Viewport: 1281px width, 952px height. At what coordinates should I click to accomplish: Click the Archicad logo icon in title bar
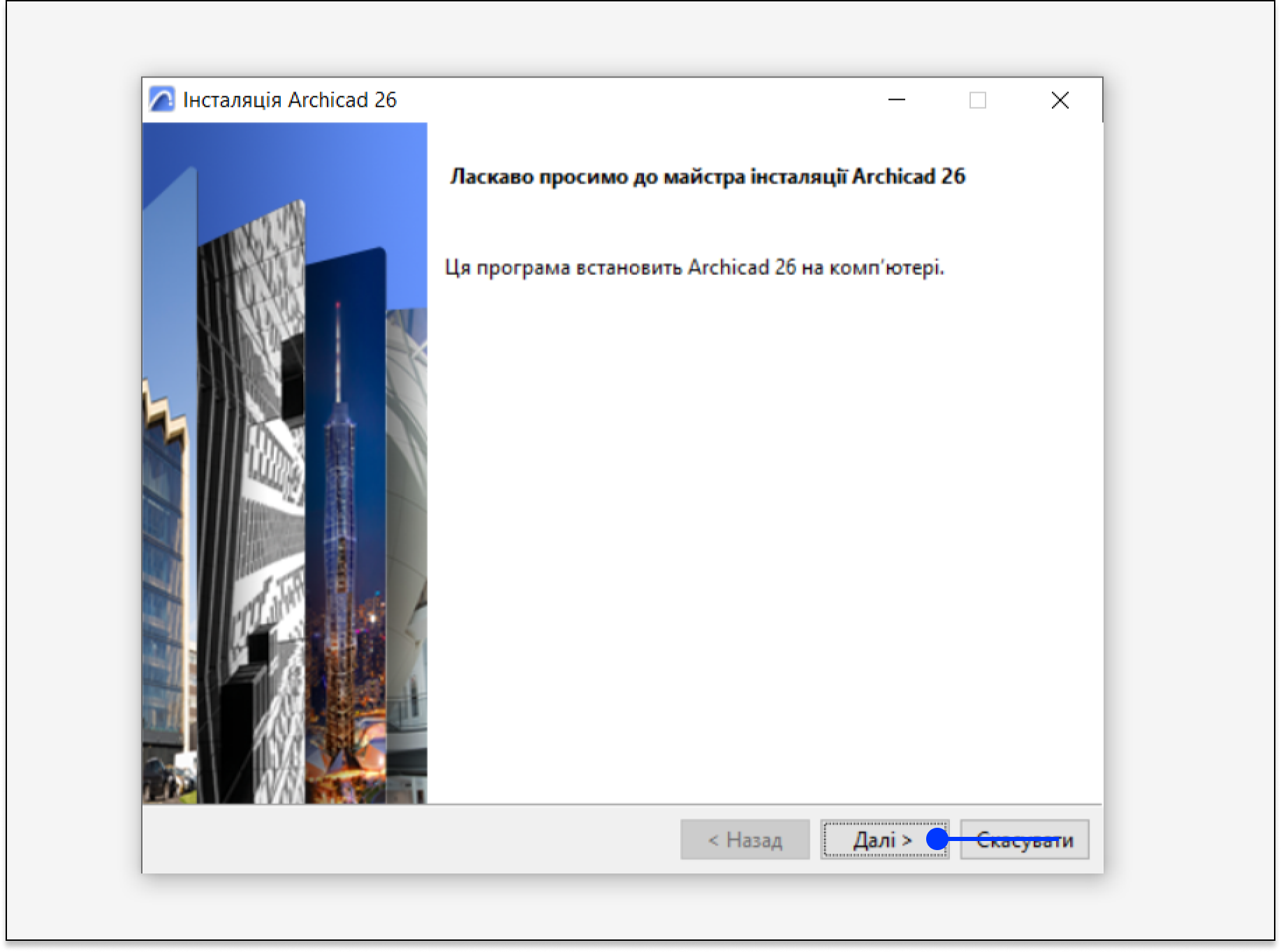coord(162,100)
